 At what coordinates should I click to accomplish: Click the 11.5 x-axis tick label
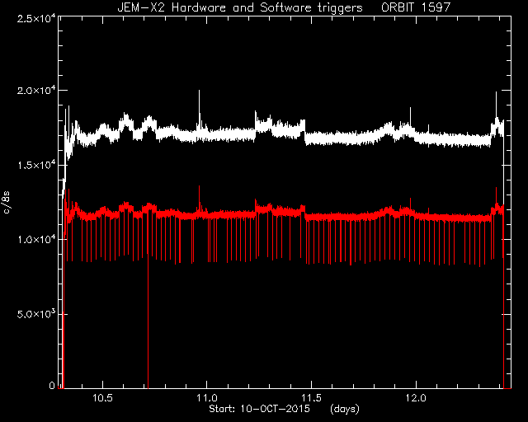[x=312, y=398]
